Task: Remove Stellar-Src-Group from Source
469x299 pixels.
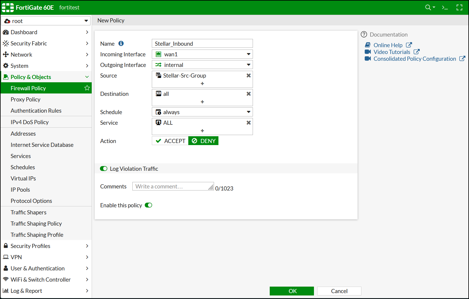Action: [249, 75]
